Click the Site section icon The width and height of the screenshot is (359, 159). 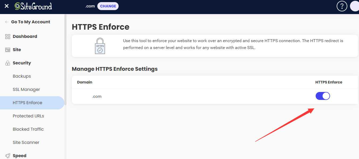click(7, 50)
